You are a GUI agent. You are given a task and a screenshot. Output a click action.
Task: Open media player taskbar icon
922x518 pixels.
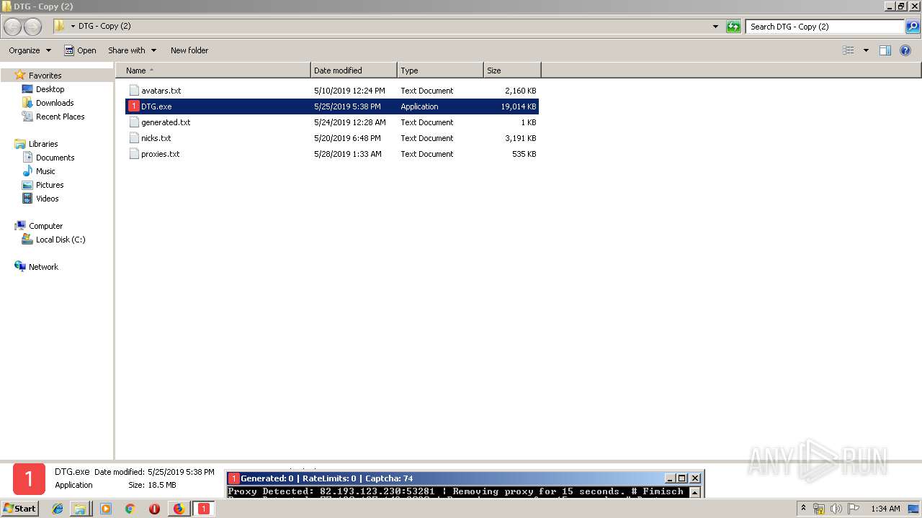106,509
